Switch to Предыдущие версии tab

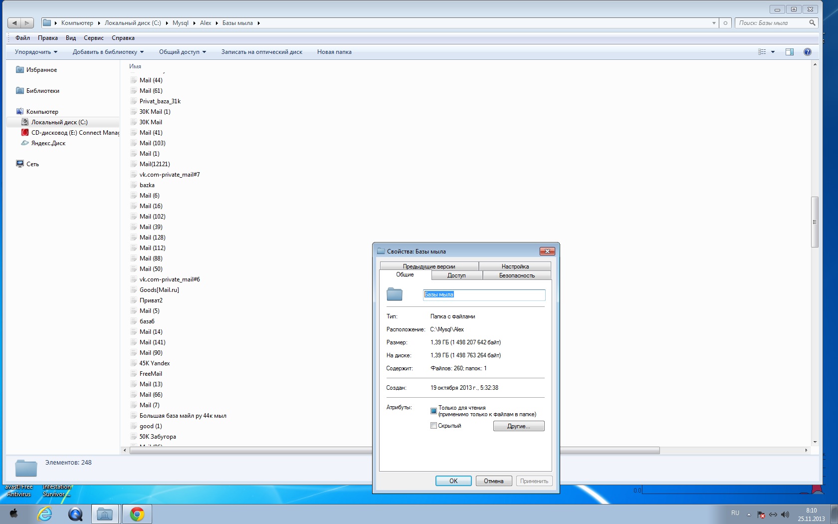(429, 266)
